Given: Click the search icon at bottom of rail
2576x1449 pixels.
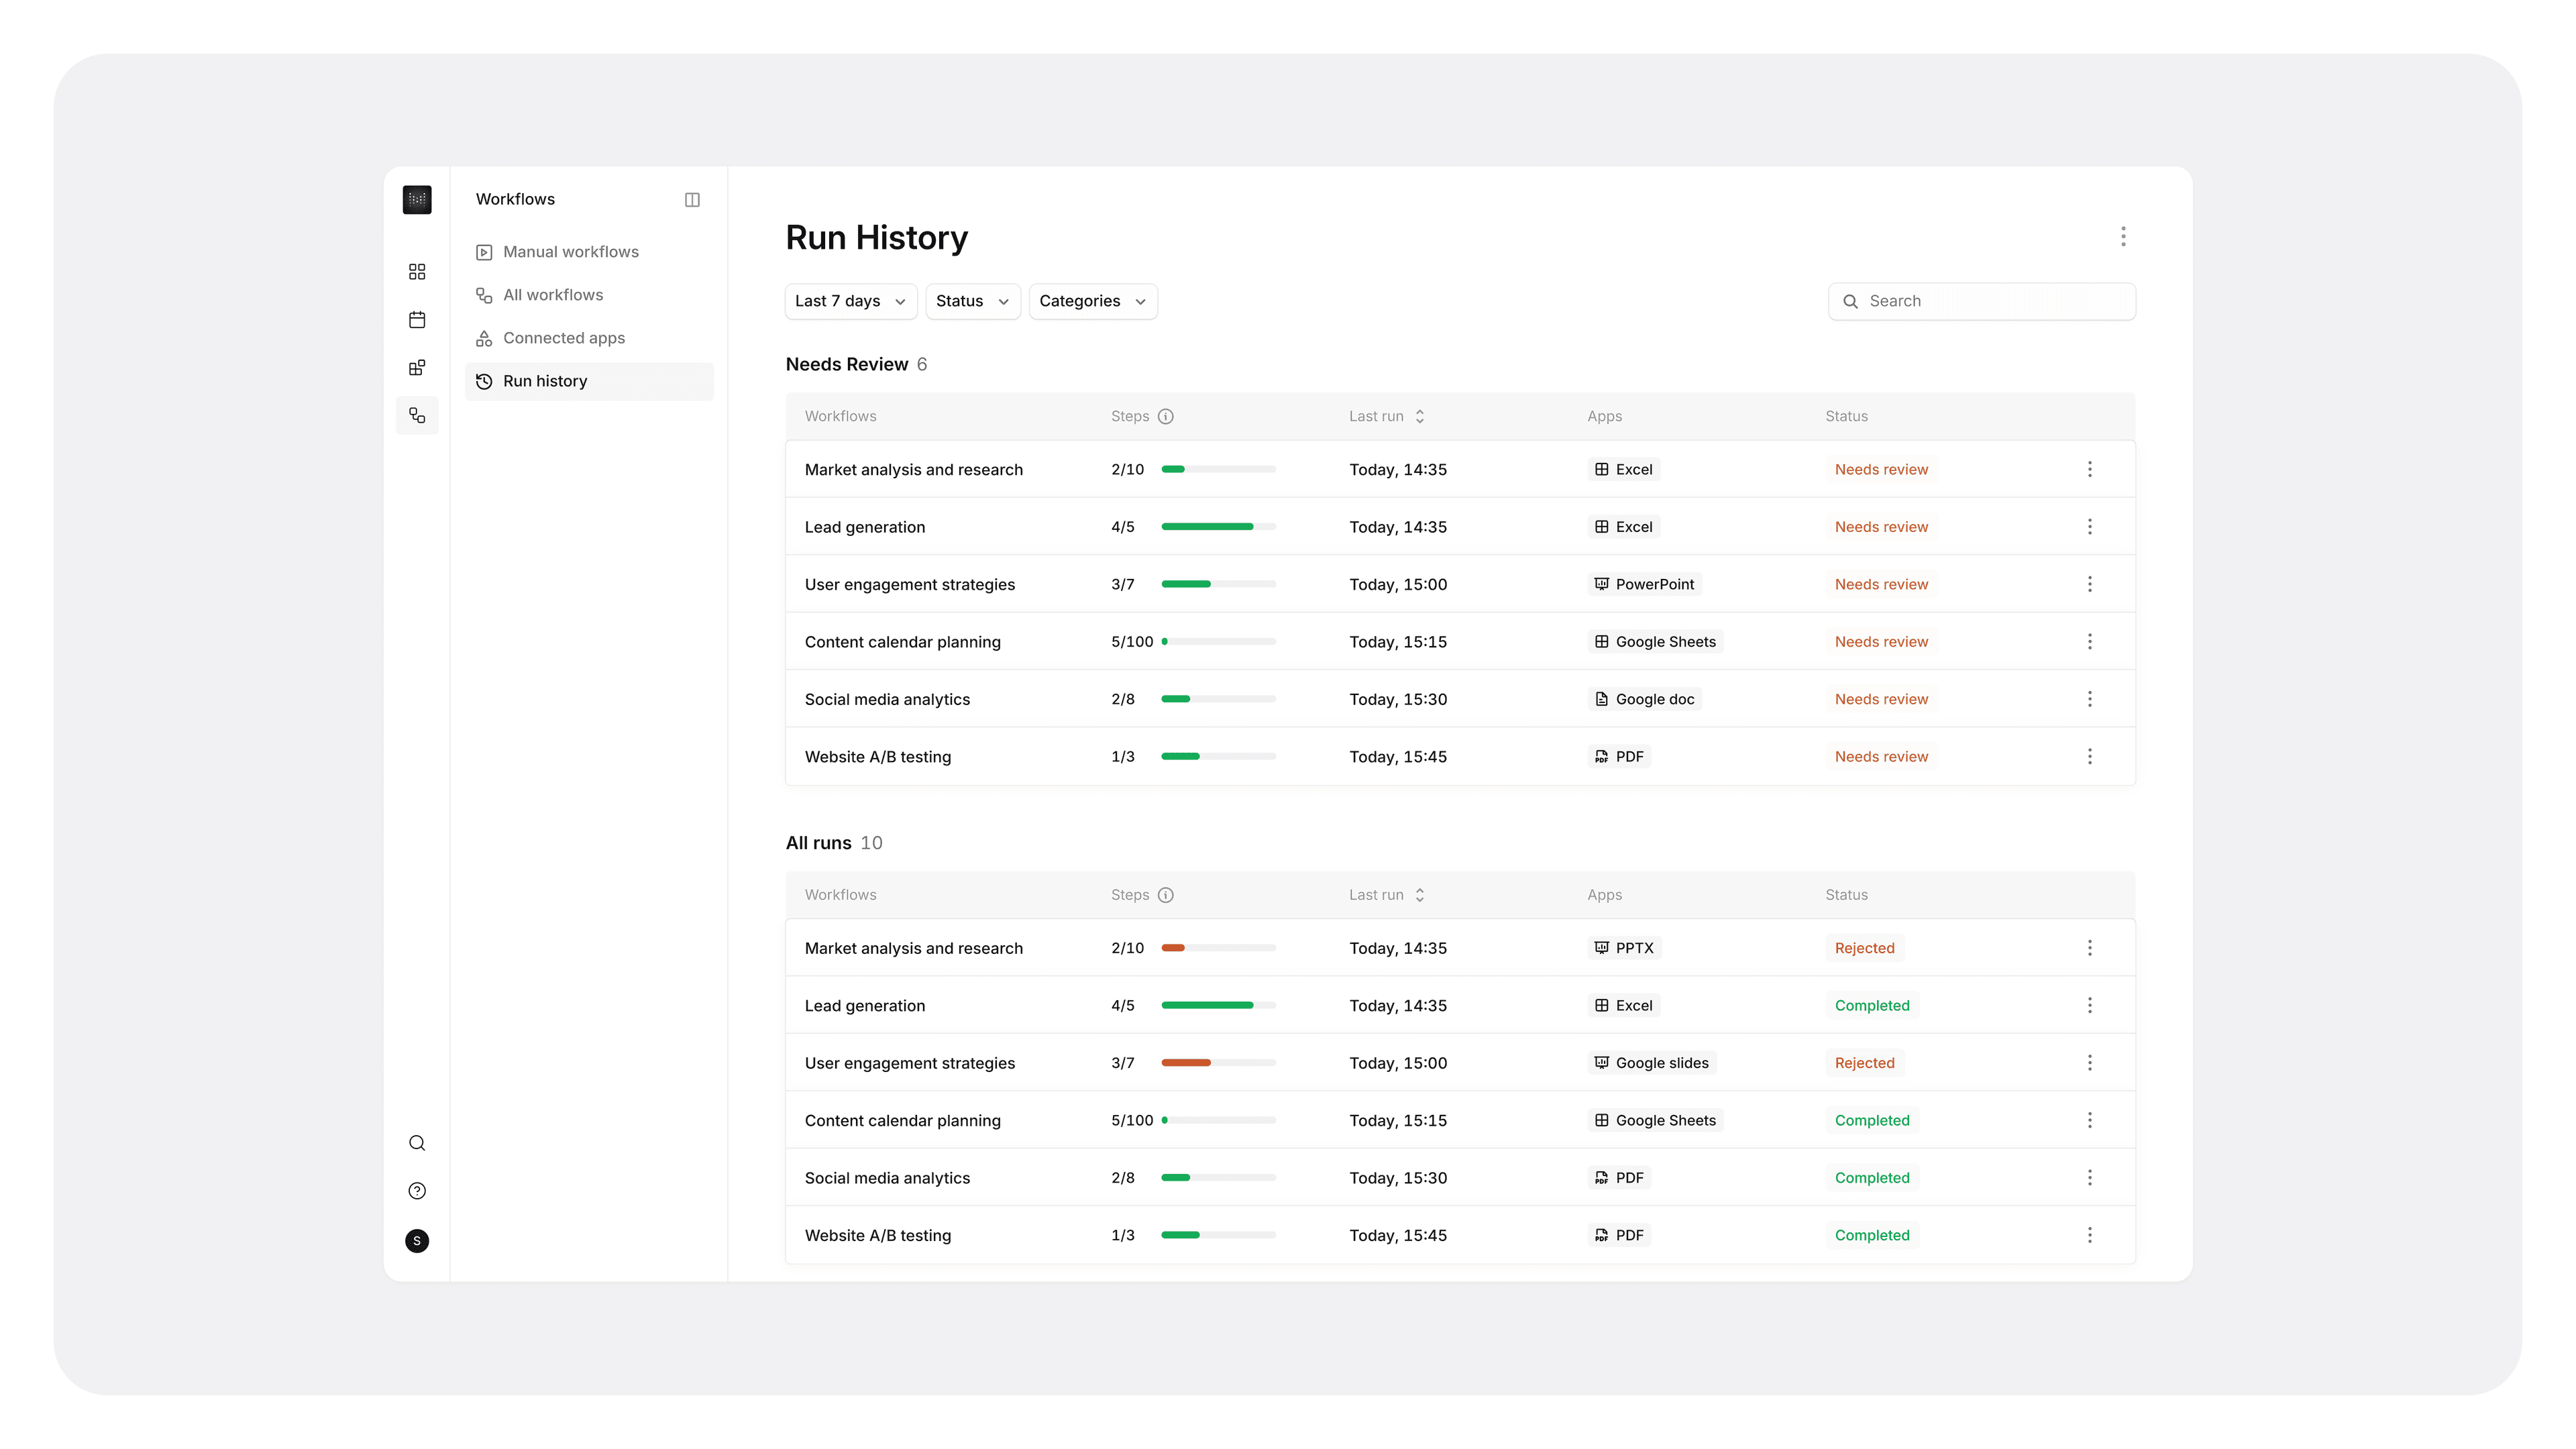Looking at the screenshot, I should click(x=417, y=1143).
